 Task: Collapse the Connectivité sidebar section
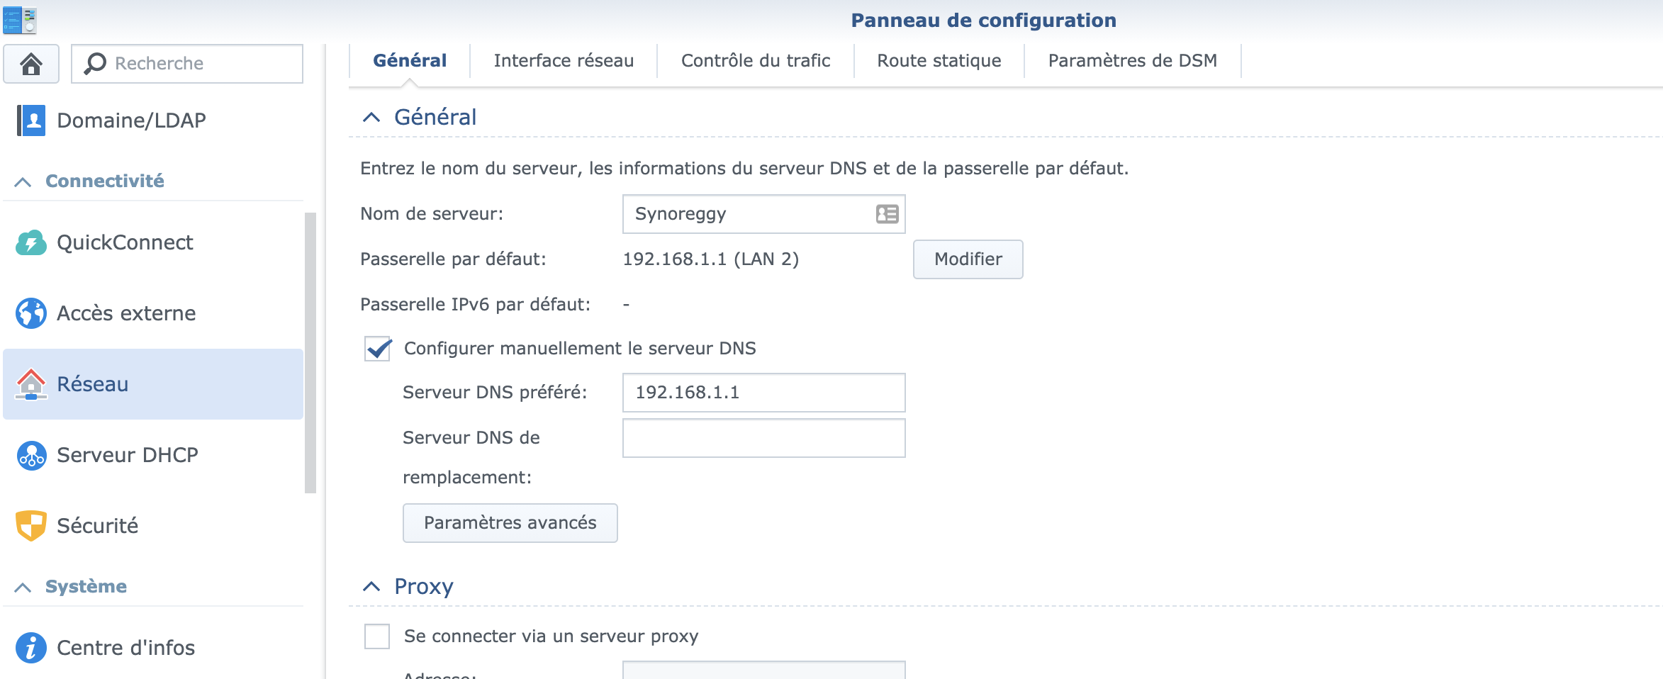point(23,182)
